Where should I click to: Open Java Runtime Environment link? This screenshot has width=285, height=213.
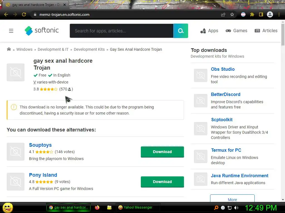[x=240, y=176]
